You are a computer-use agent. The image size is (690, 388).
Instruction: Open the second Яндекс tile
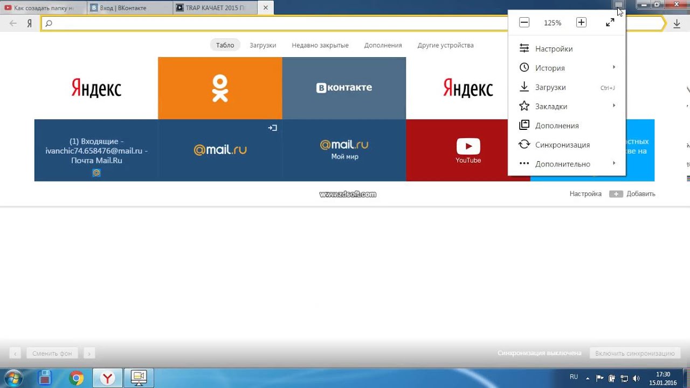coord(457,88)
